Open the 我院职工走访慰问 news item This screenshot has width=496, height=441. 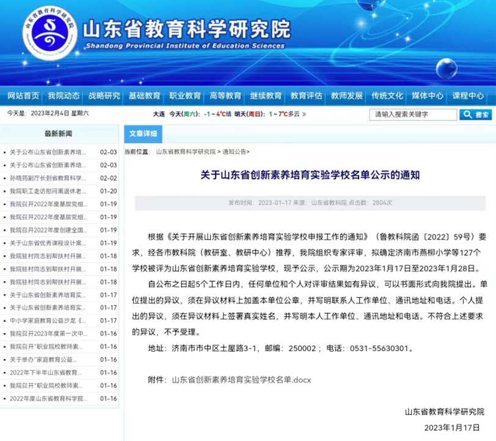48,191
